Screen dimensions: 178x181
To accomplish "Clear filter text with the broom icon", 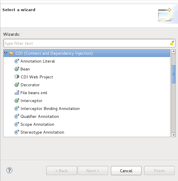I will click(x=172, y=43).
